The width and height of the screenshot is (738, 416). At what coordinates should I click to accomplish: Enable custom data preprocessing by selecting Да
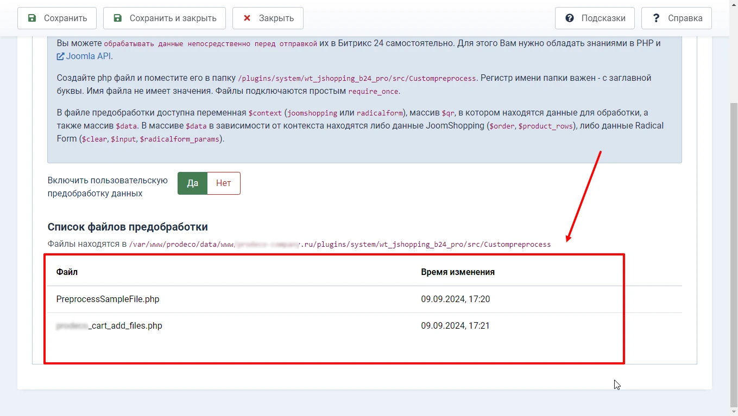pos(192,183)
